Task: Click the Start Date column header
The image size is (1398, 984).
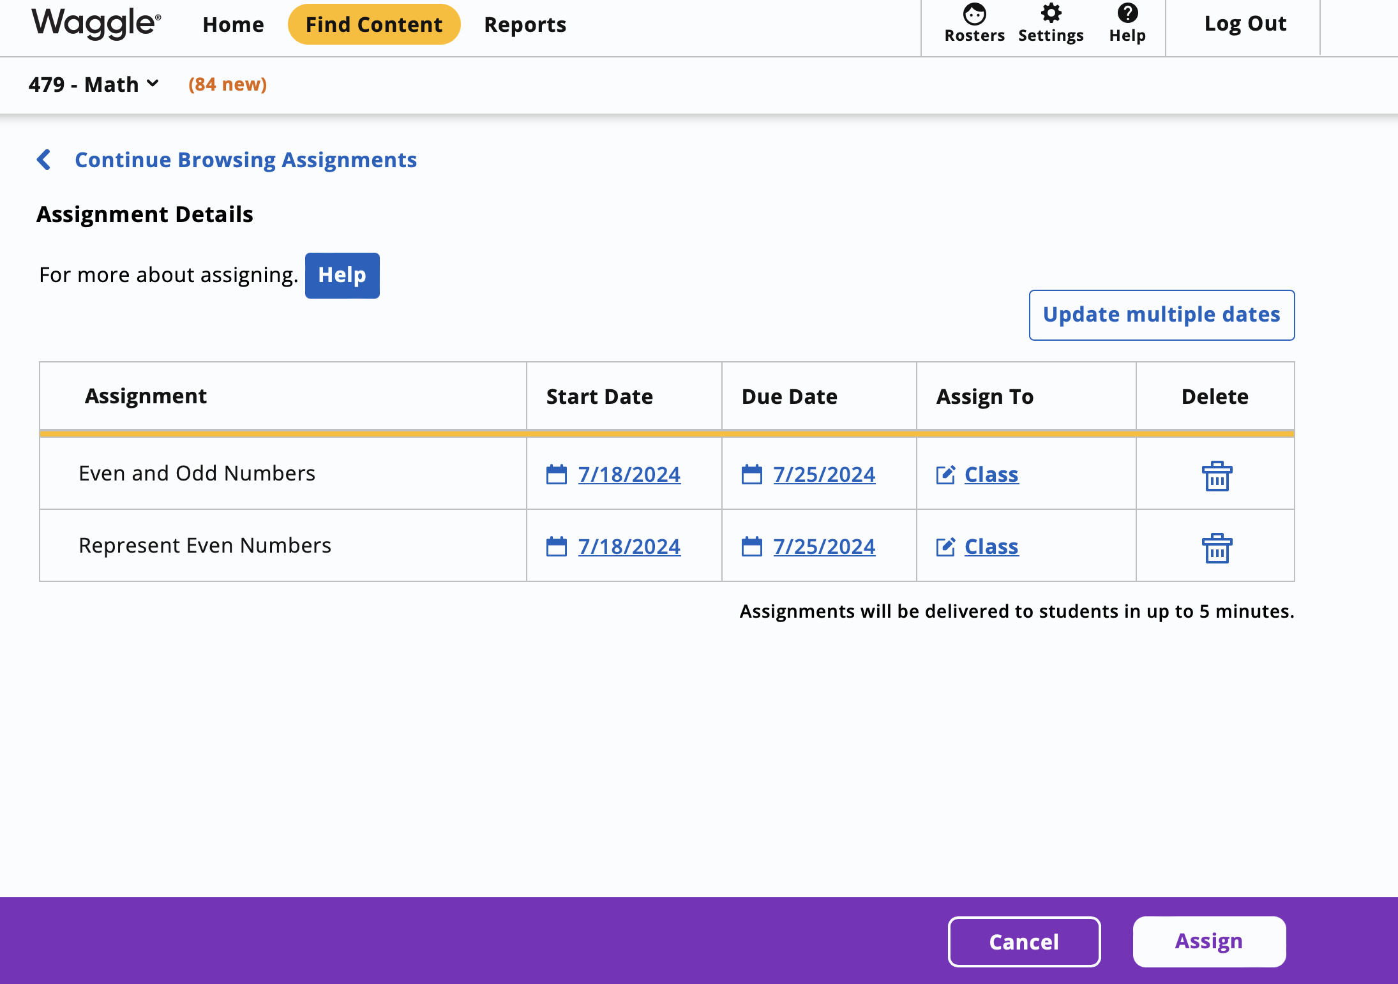Action: point(599,396)
